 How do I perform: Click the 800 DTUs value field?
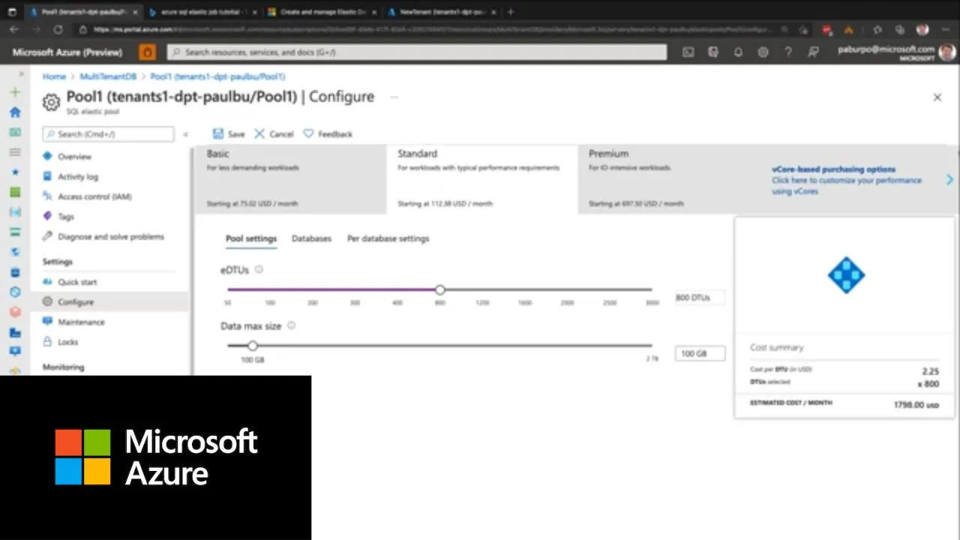pyautogui.click(x=700, y=298)
